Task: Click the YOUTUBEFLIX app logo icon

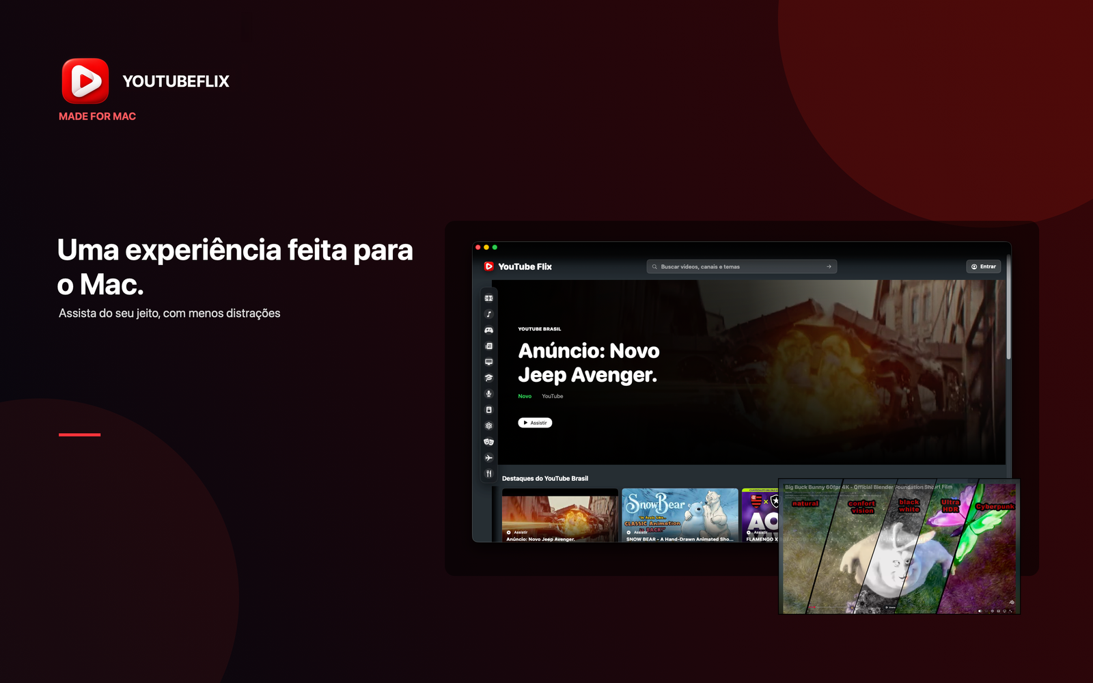Action: click(85, 81)
